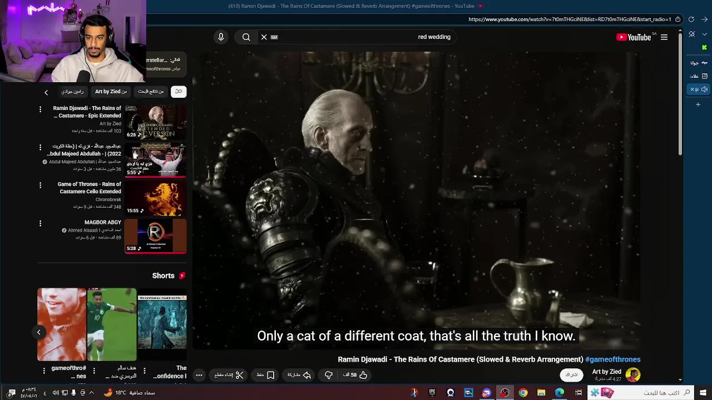Open options menu for Abdul Majeed Abdullah video
Image resolution: width=712 pixels, height=400 pixels.
(x=40, y=147)
